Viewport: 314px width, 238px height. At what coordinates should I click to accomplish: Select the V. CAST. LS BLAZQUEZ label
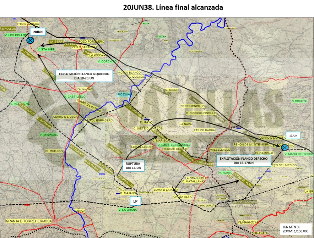[174, 145]
